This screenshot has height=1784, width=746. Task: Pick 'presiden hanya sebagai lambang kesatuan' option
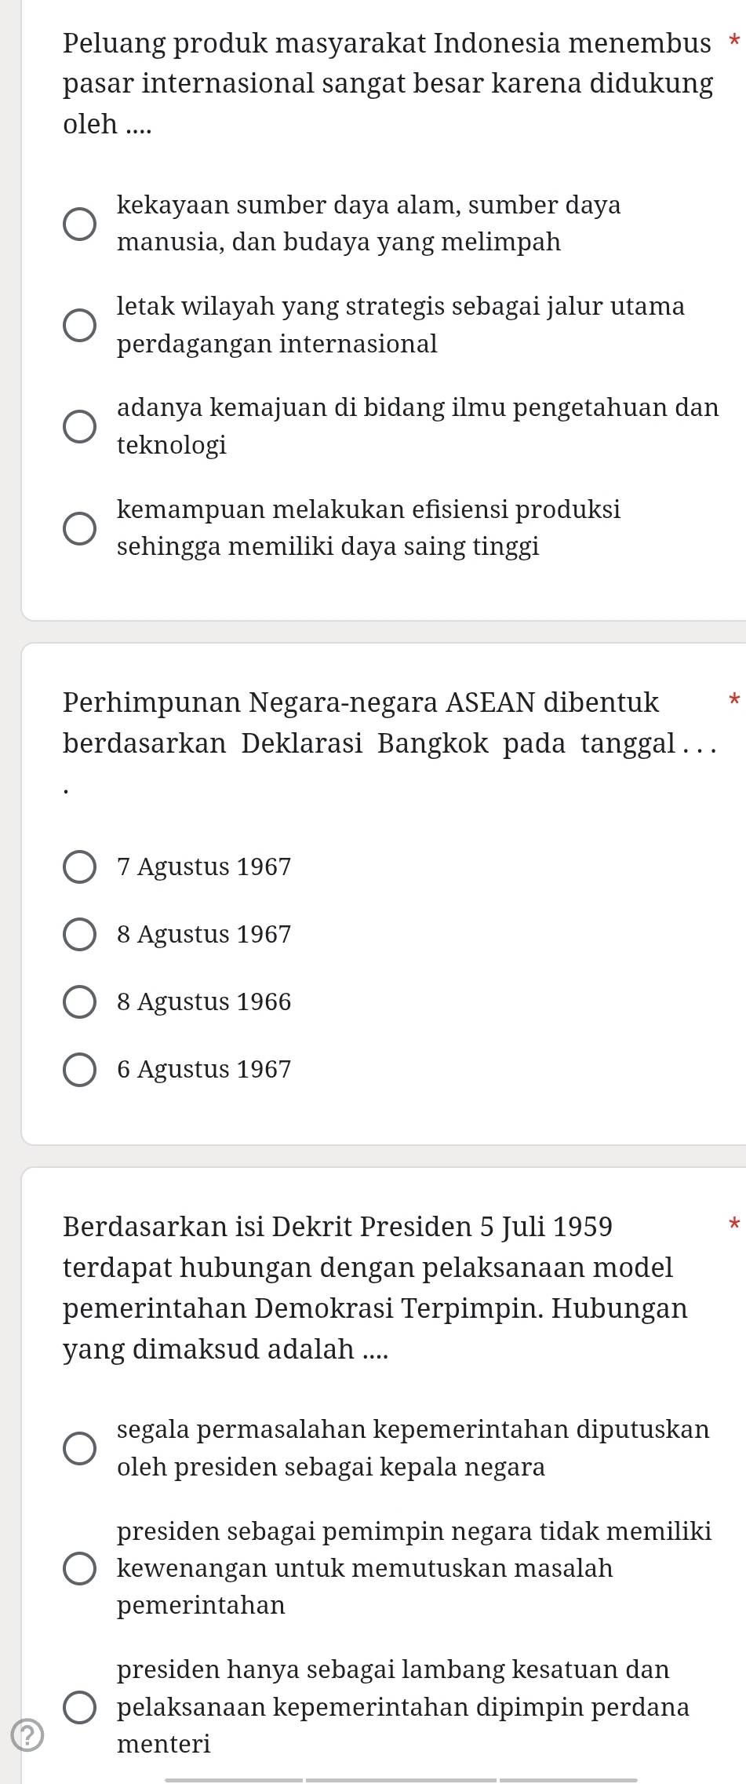pos(80,1707)
